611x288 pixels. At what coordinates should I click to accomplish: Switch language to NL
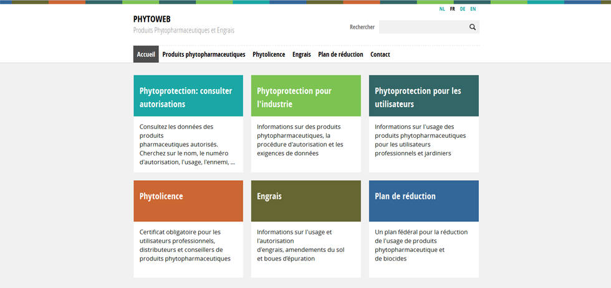(x=442, y=9)
